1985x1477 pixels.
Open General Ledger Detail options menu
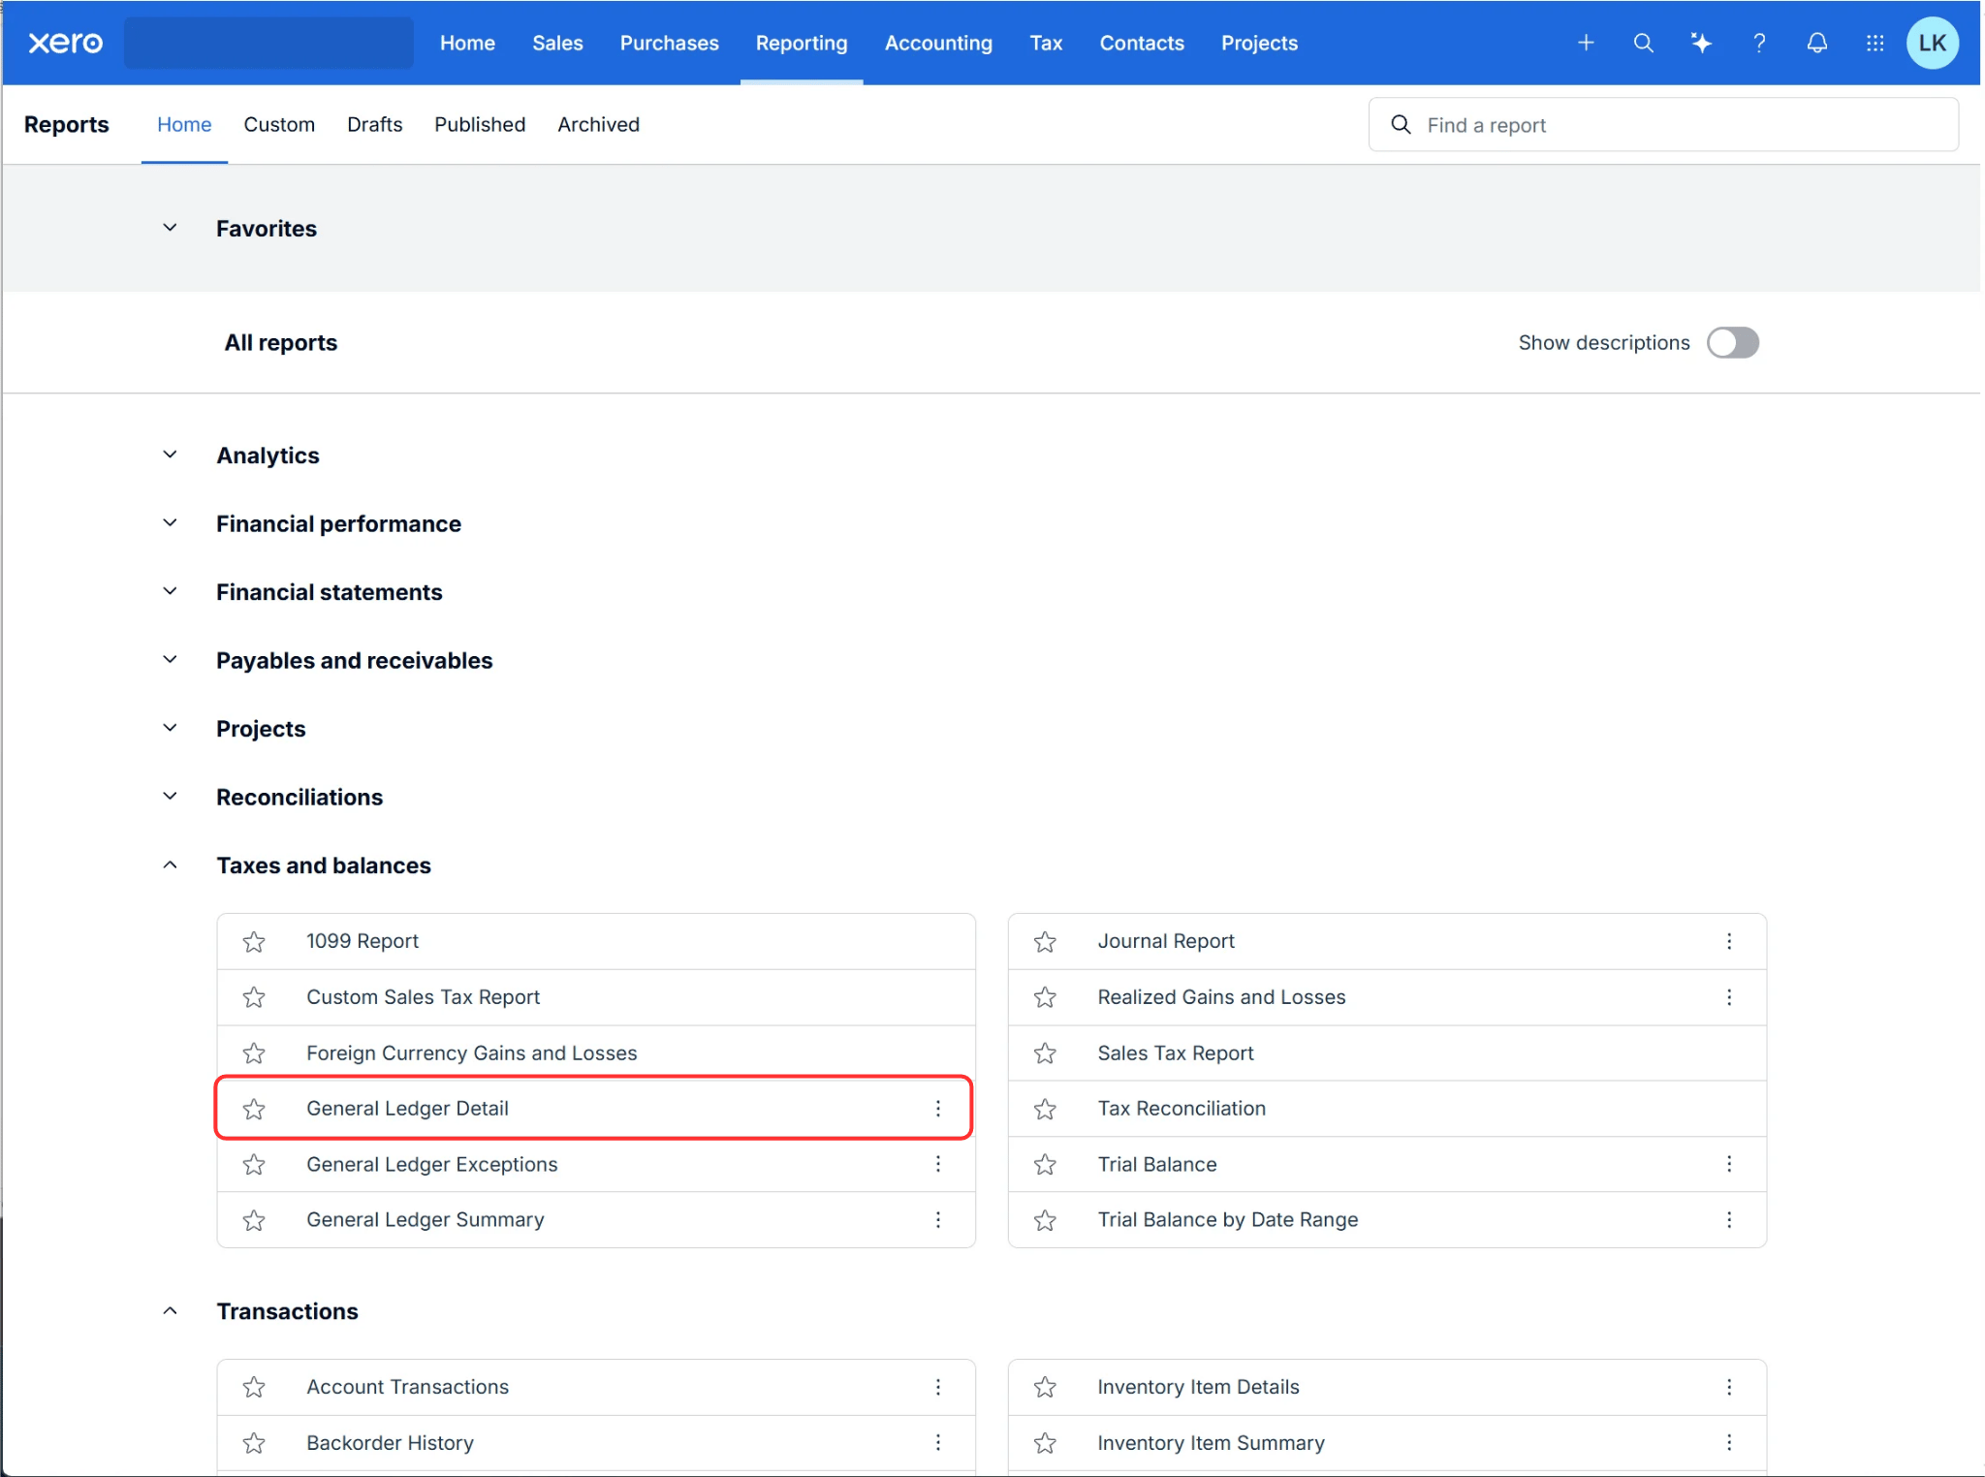[x=937, y=1109]
